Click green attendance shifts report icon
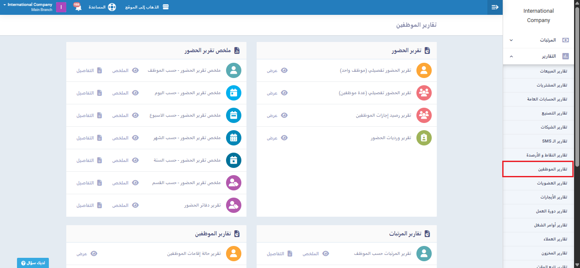This screenshot has height=268, width=580. [x=424, y=138]
